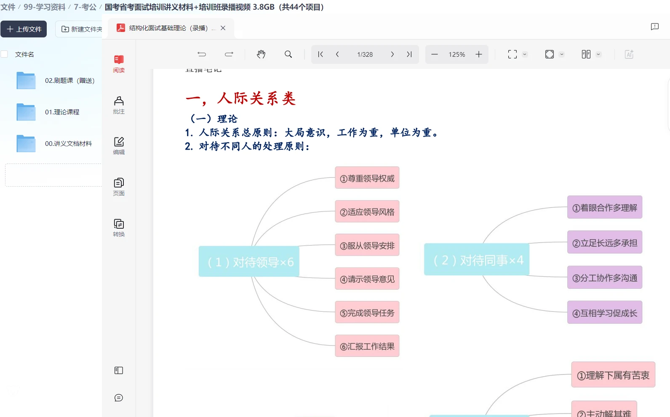670x417 pixels.
Task: Click the 一、人际关系类 heading
Action: (240, 98)
